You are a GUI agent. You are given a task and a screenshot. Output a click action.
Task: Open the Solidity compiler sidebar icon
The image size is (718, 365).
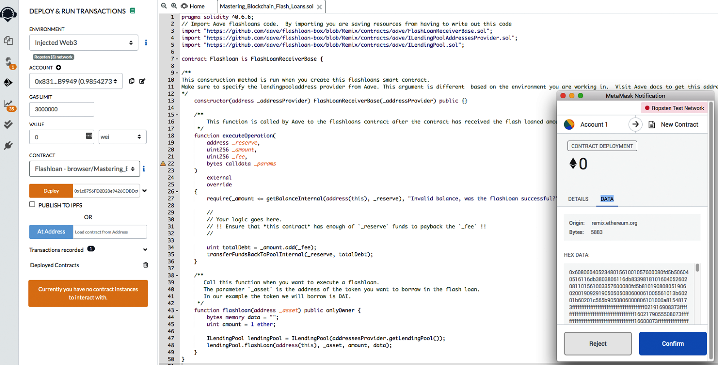(x=8, y=62)
